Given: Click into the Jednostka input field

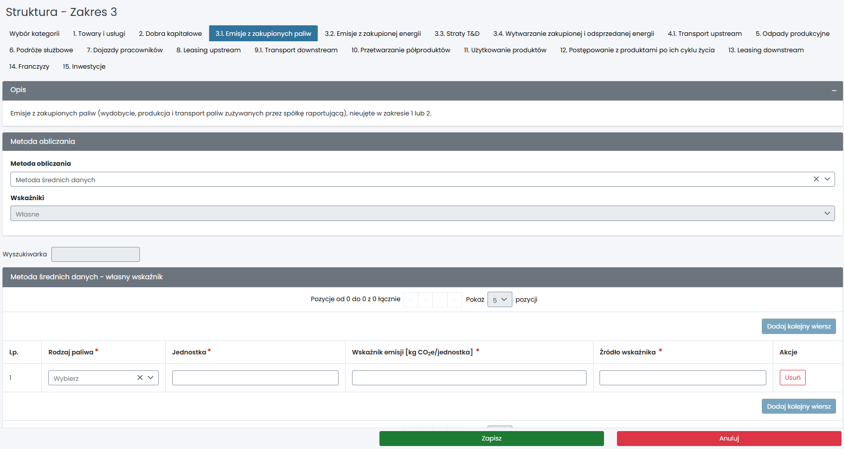Looking at the screenshot, I should tap(255, 378).
